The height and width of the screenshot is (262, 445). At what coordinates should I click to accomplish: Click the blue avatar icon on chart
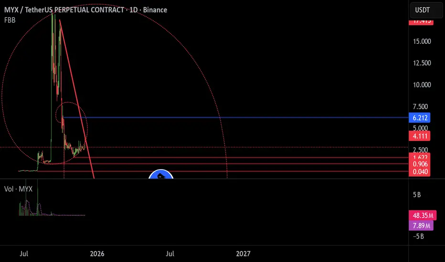tap(161, 174)
